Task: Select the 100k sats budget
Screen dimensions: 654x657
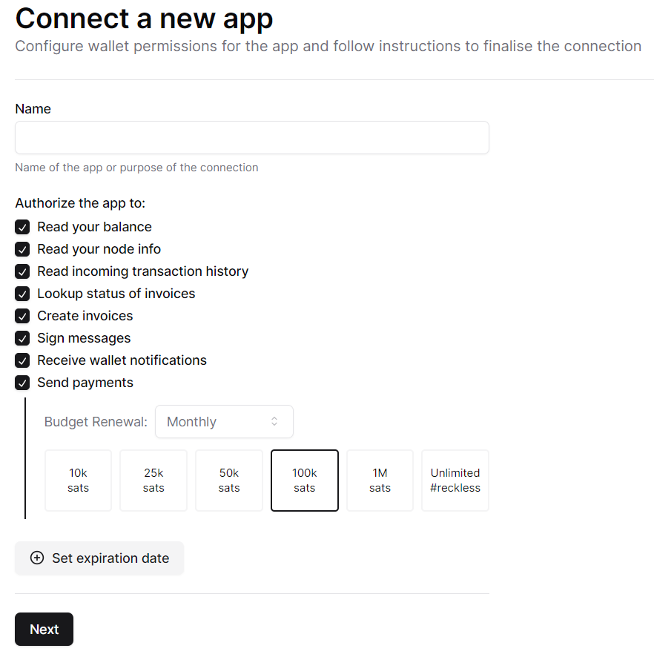Action: click(305, 481)
